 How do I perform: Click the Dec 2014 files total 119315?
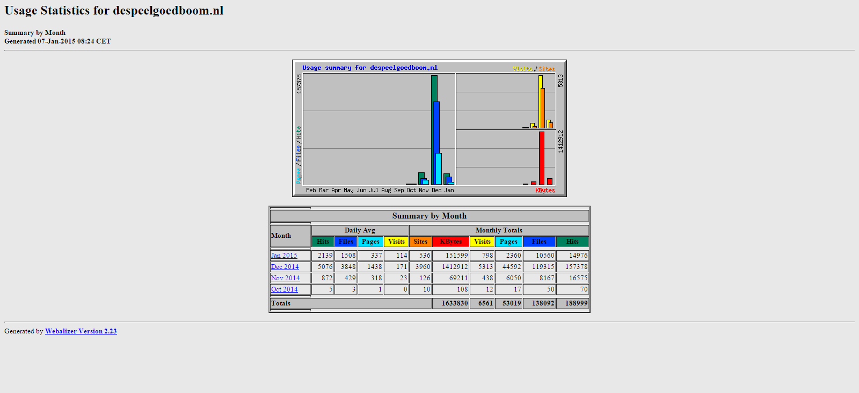tap(539, 267)
